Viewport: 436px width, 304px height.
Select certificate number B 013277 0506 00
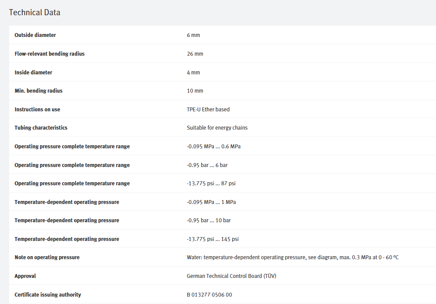pos(210,295)
